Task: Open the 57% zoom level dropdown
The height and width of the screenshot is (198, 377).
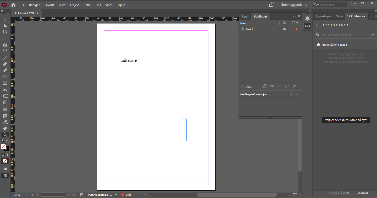Action: coord(26,195)
